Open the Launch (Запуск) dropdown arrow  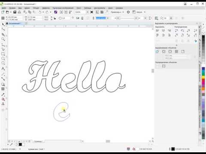pos(145,12)
